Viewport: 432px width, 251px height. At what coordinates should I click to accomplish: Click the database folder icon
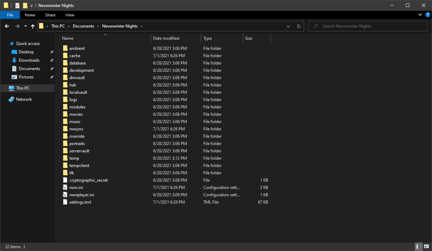65,63
